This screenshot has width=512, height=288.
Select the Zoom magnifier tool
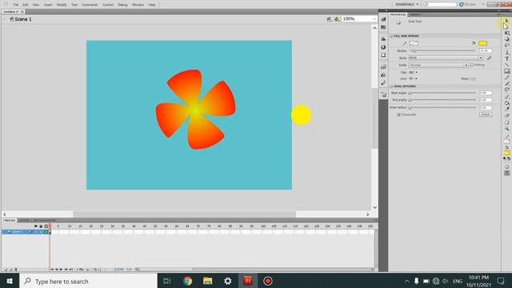(x=506, y=129)
